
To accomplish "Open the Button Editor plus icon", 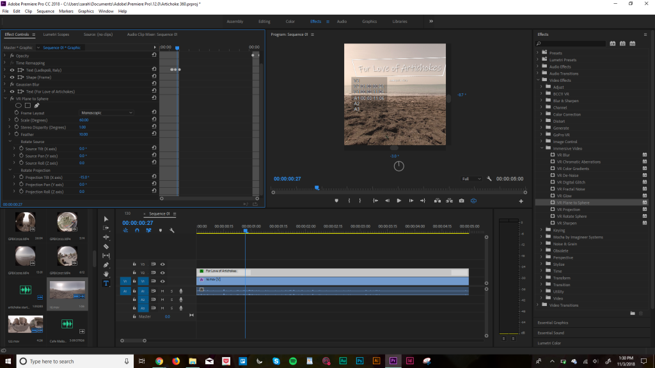I will 521,201.
